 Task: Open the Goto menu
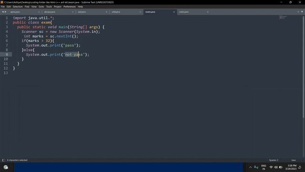tap(41, 7)
